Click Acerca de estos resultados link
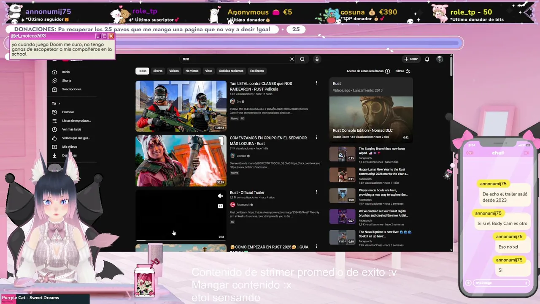This screenshot has height=304, width=540. point(365,71)
